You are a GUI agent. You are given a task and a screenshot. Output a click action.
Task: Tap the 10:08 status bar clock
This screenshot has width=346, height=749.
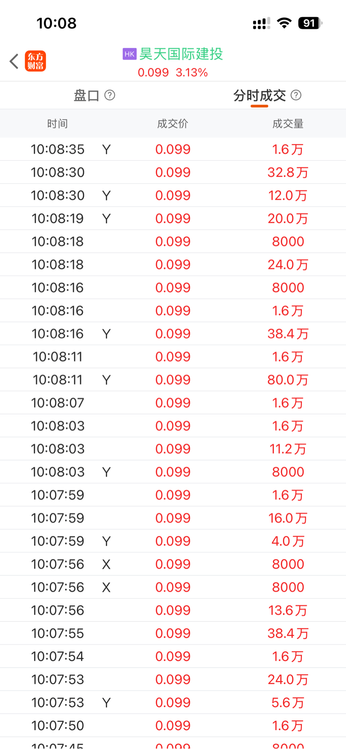pos(56,23)
